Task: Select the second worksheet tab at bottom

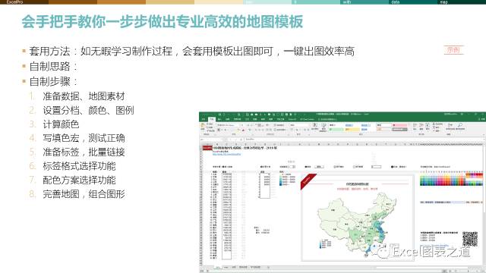Action: pos(226,267)
